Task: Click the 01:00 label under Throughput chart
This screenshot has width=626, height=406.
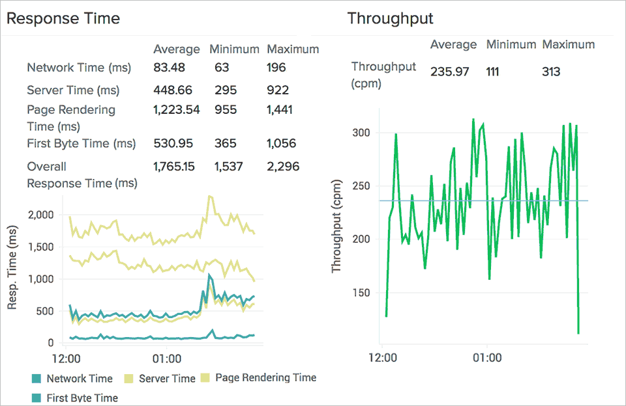Action: point(488,358)
